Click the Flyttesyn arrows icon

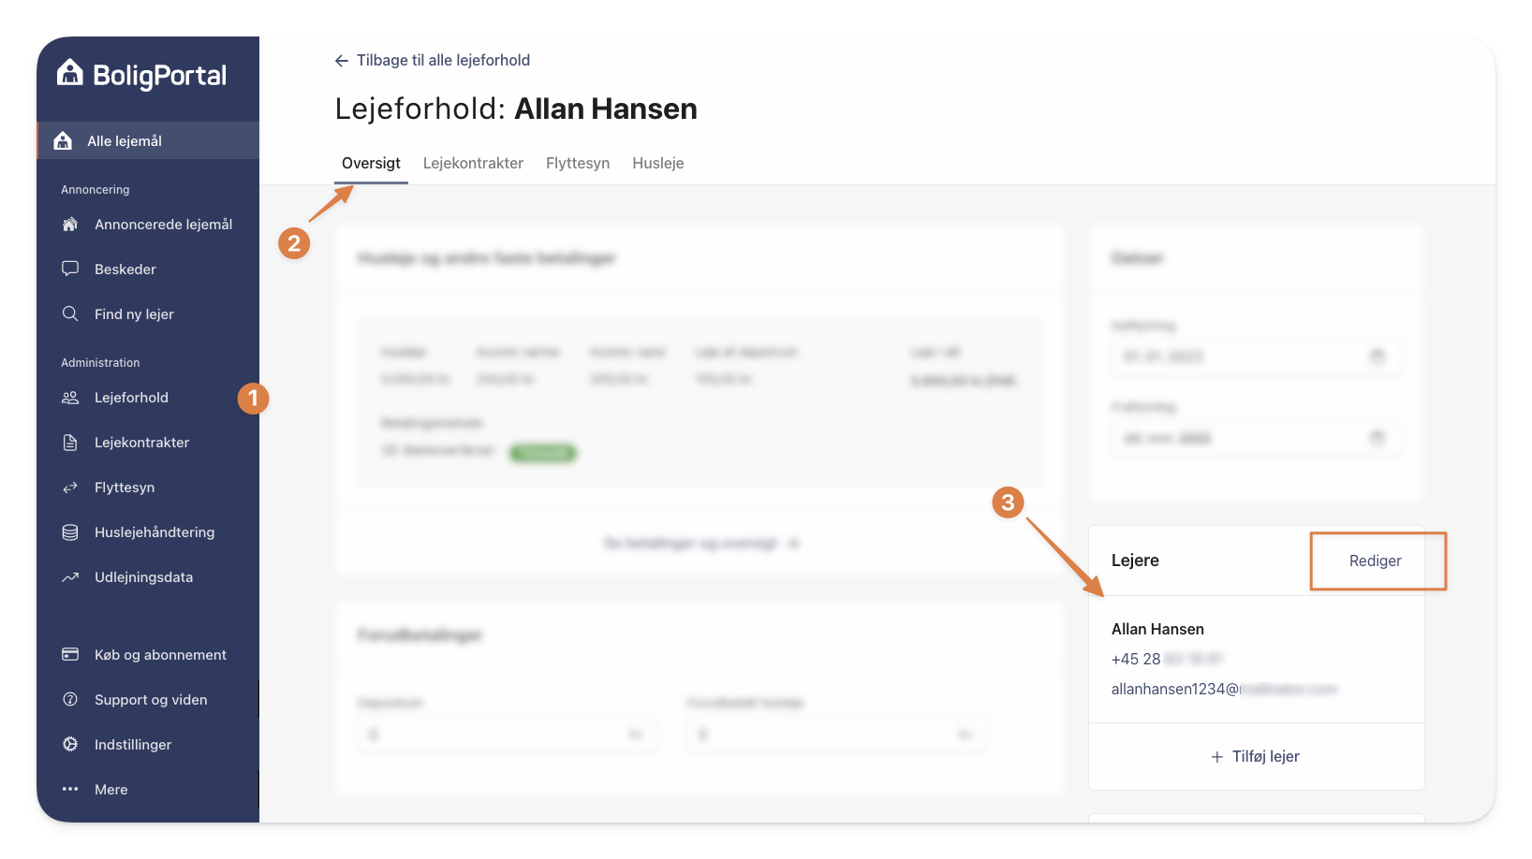coord(70,488)
